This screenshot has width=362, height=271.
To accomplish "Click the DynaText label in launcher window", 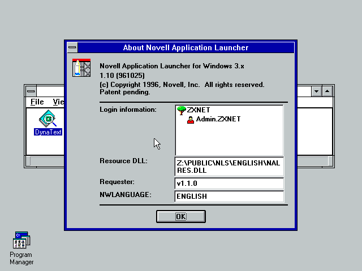I will [x=48, y=132].
